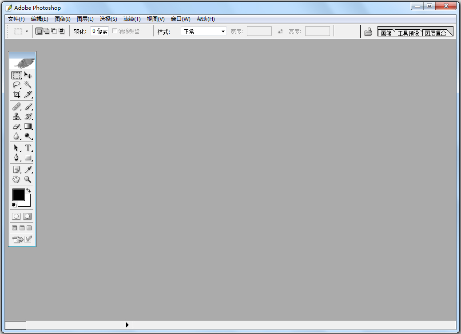Viewport: 461px width, 334px height.
Task: Select the Hand tool
Action: point(16,179)
